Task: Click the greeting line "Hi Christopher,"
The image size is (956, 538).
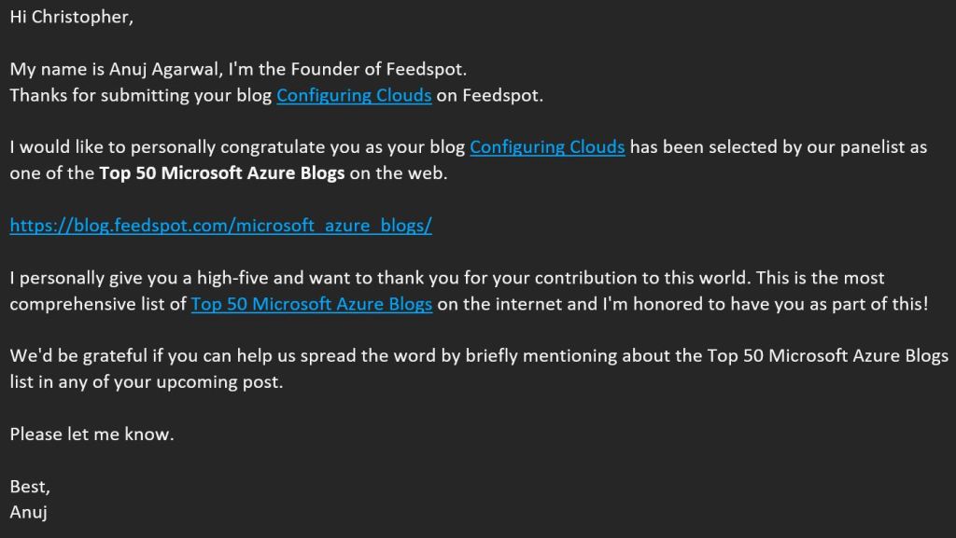Action: coord(71,18)
